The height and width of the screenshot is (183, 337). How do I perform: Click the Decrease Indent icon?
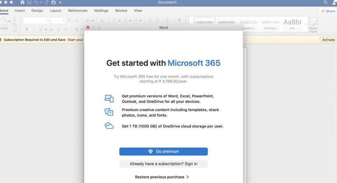[150, 21]
